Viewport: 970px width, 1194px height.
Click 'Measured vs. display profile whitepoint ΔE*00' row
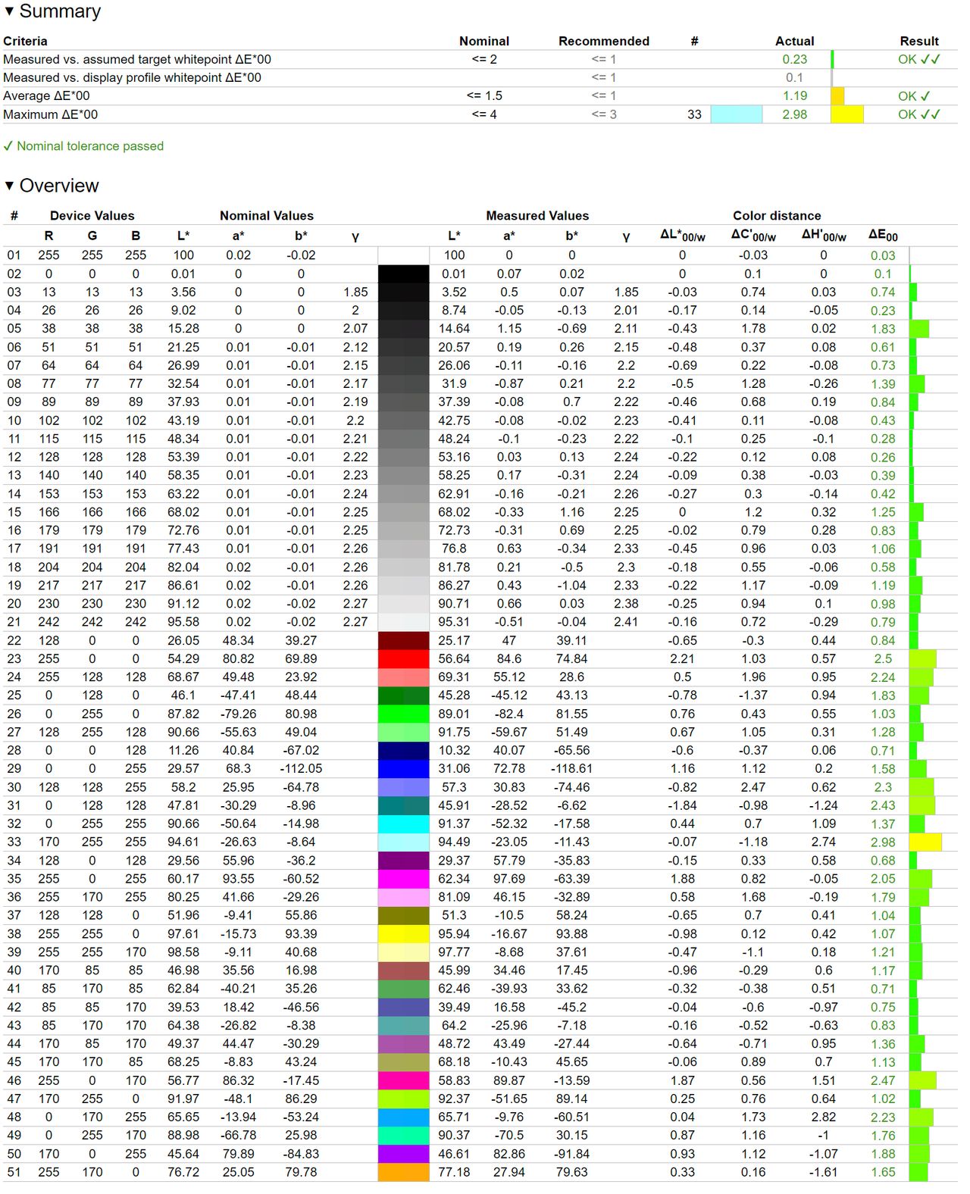click(479, 77)
